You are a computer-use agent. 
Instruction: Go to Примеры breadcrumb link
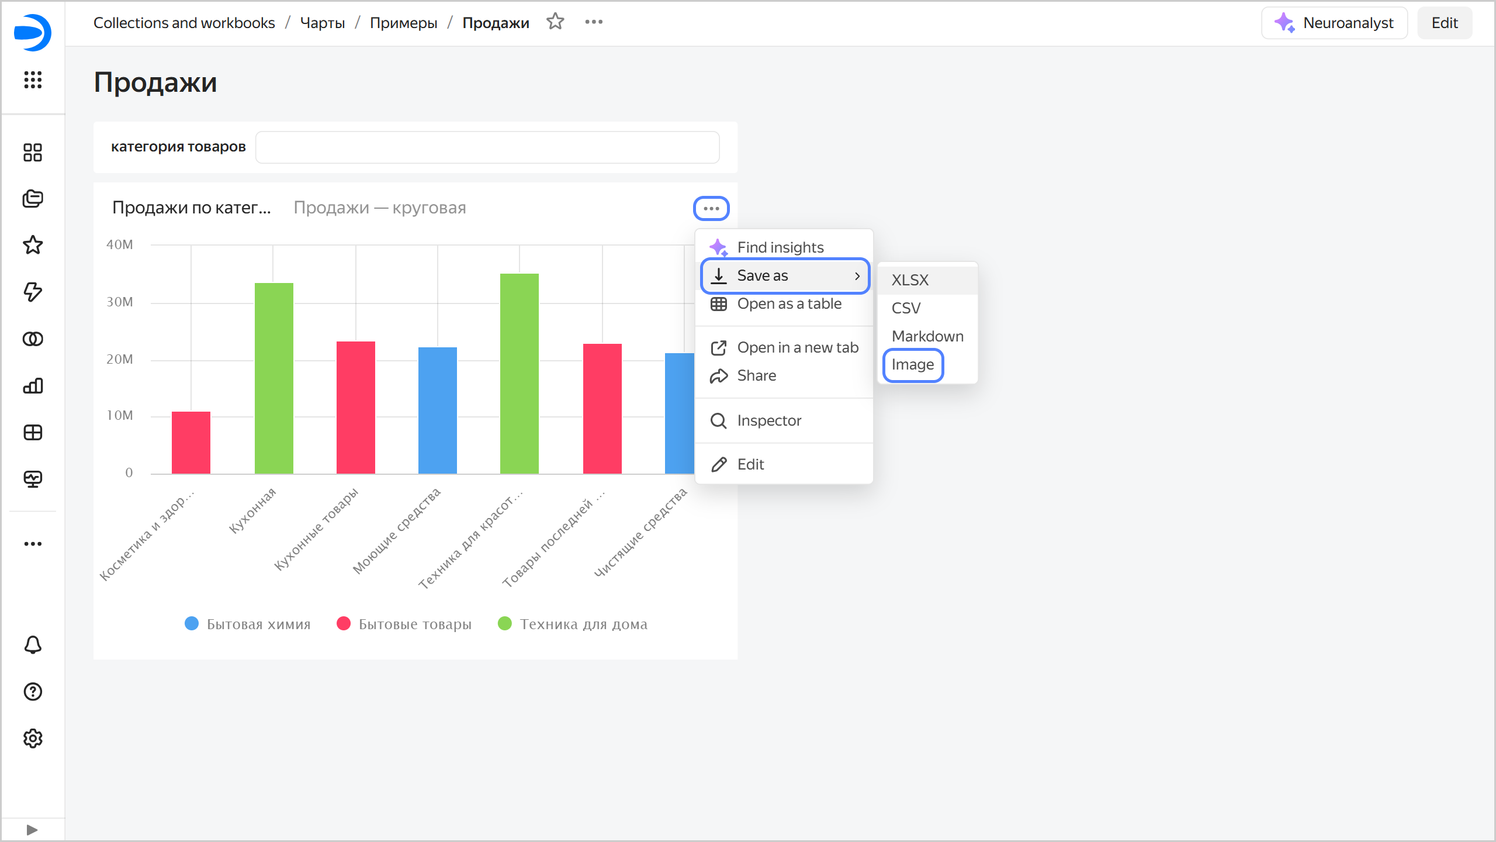[403, 23]
